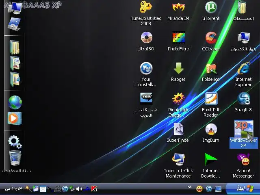Click the taskbar clock showing ١١:٤٧

click(x=13, y=188)
